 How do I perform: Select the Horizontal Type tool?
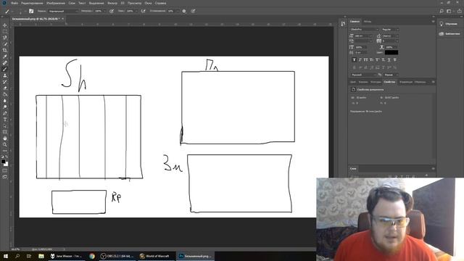coord(5,120)
